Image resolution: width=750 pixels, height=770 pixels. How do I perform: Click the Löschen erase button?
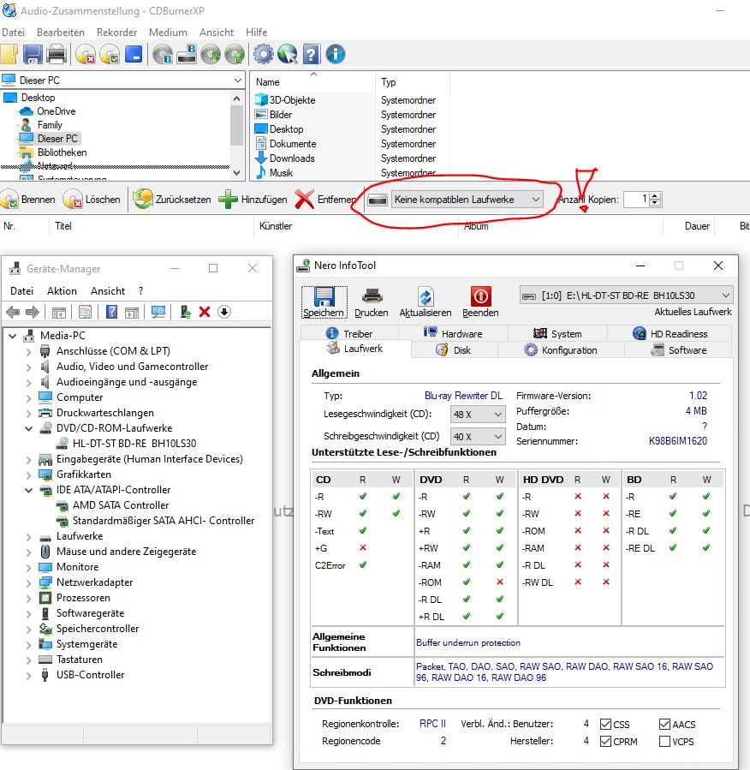point(92,200)
